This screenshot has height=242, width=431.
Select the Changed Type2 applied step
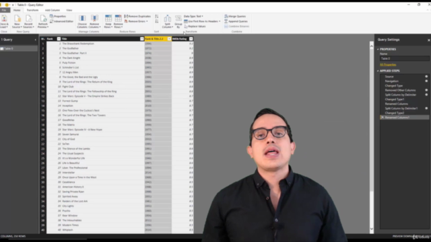[x=395, y=113]
